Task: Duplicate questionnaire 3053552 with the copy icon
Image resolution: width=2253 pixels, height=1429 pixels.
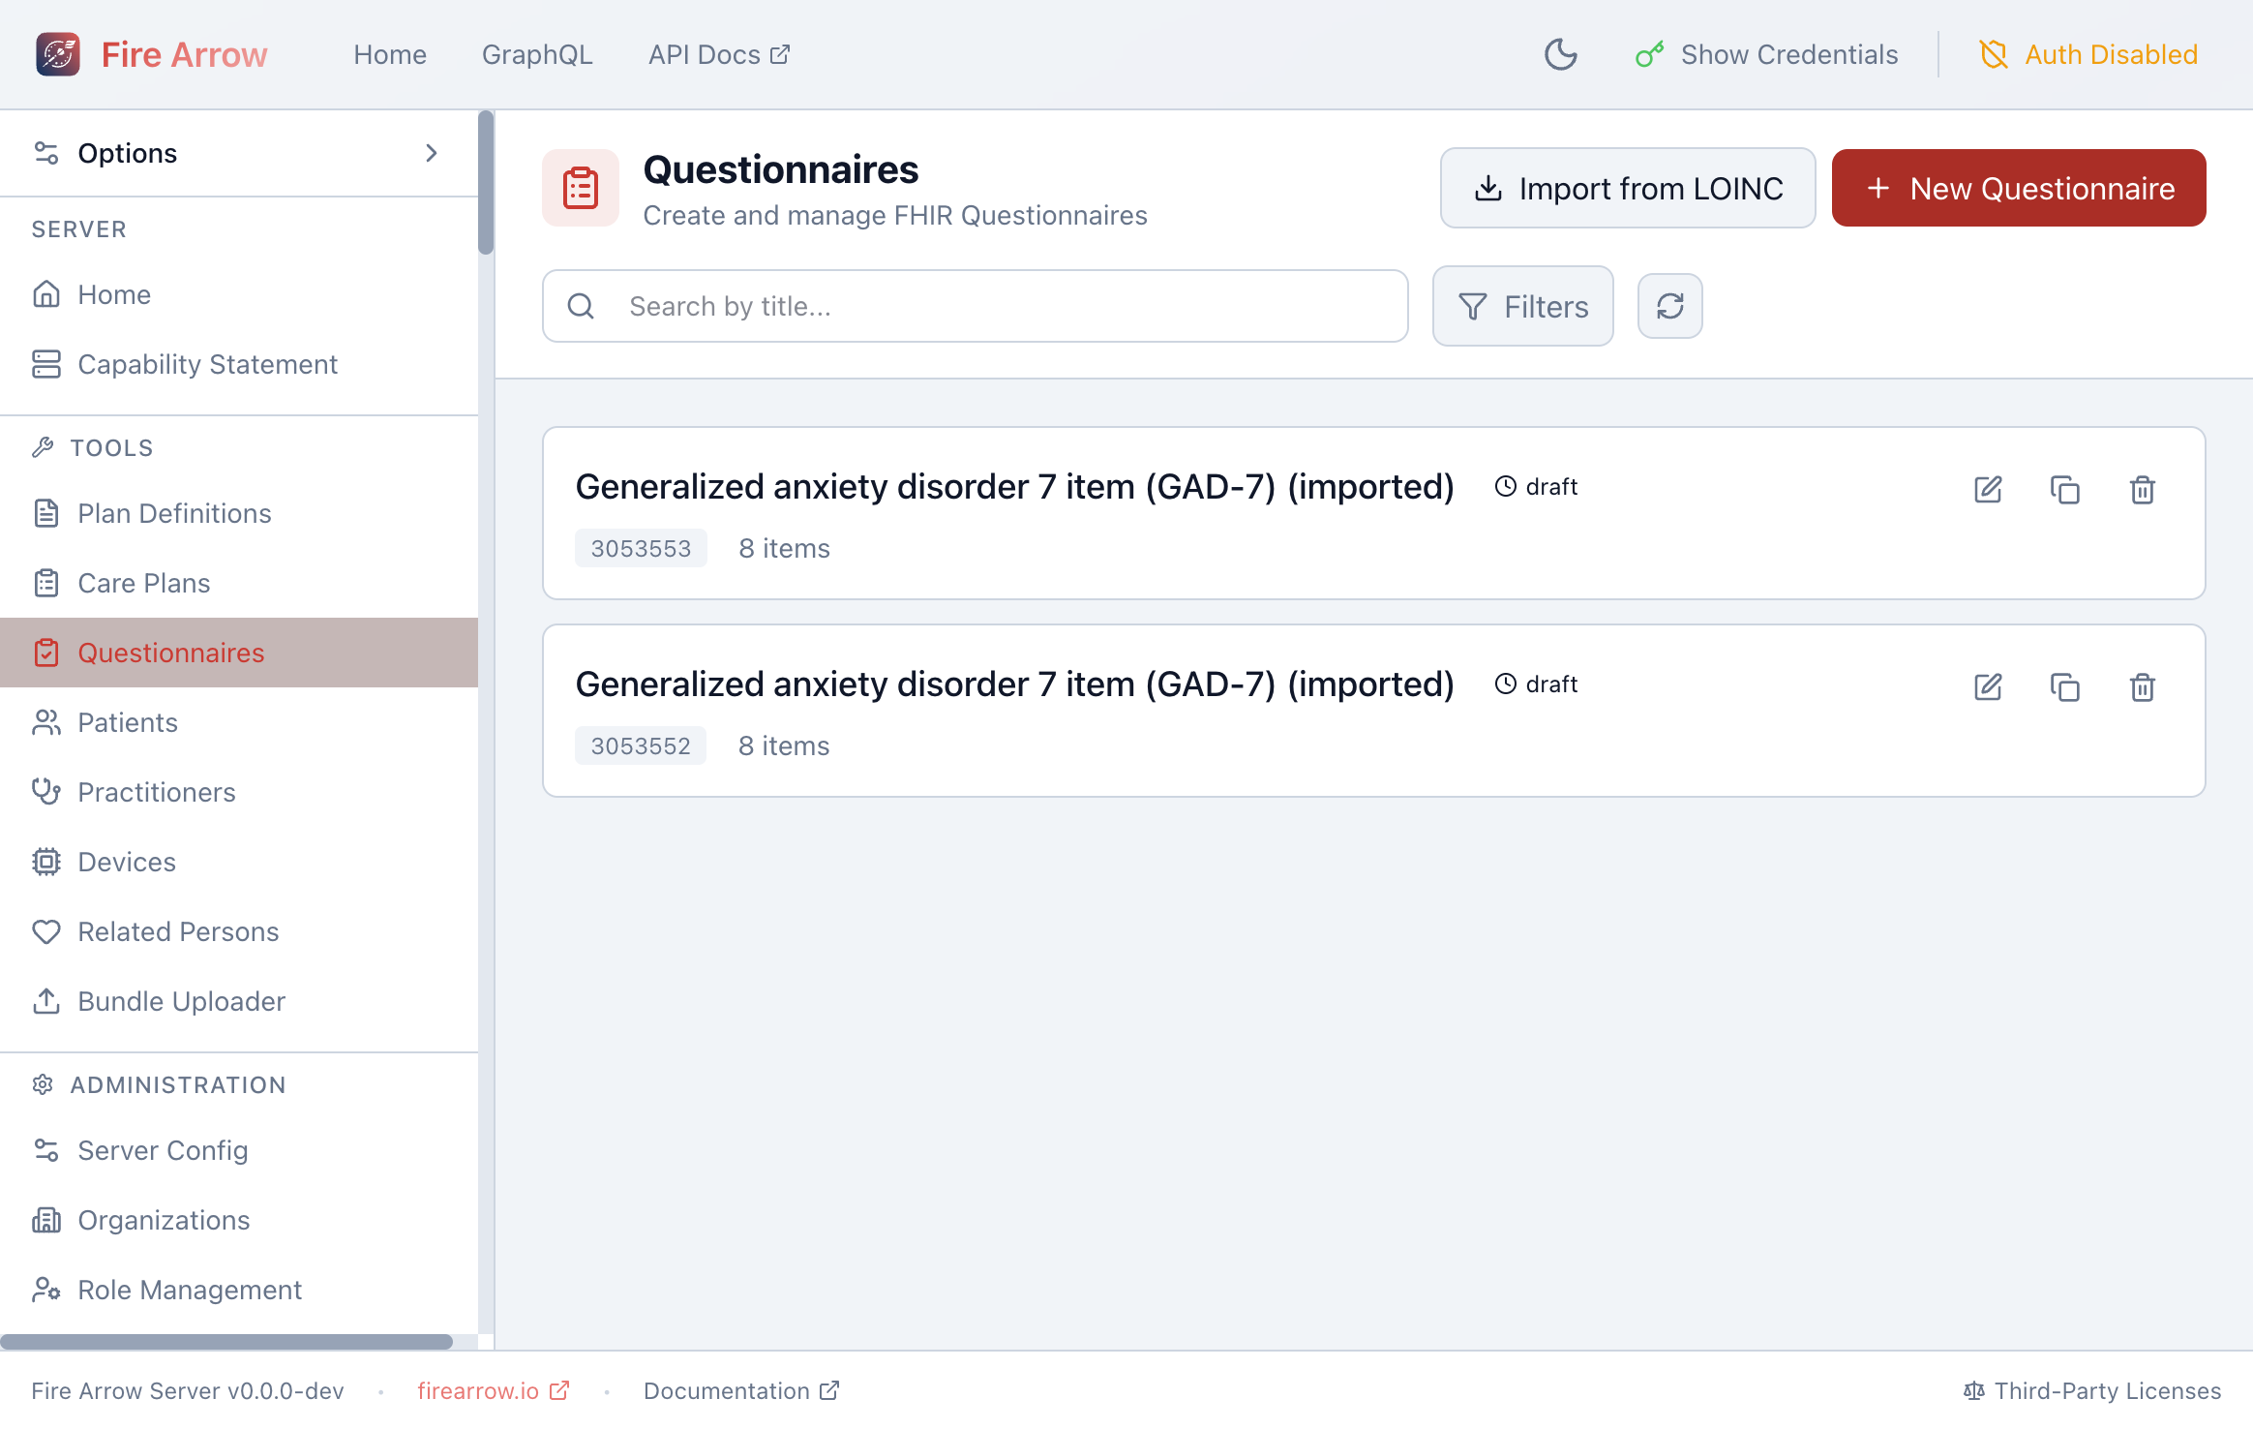Action: tap(2064, 687)
